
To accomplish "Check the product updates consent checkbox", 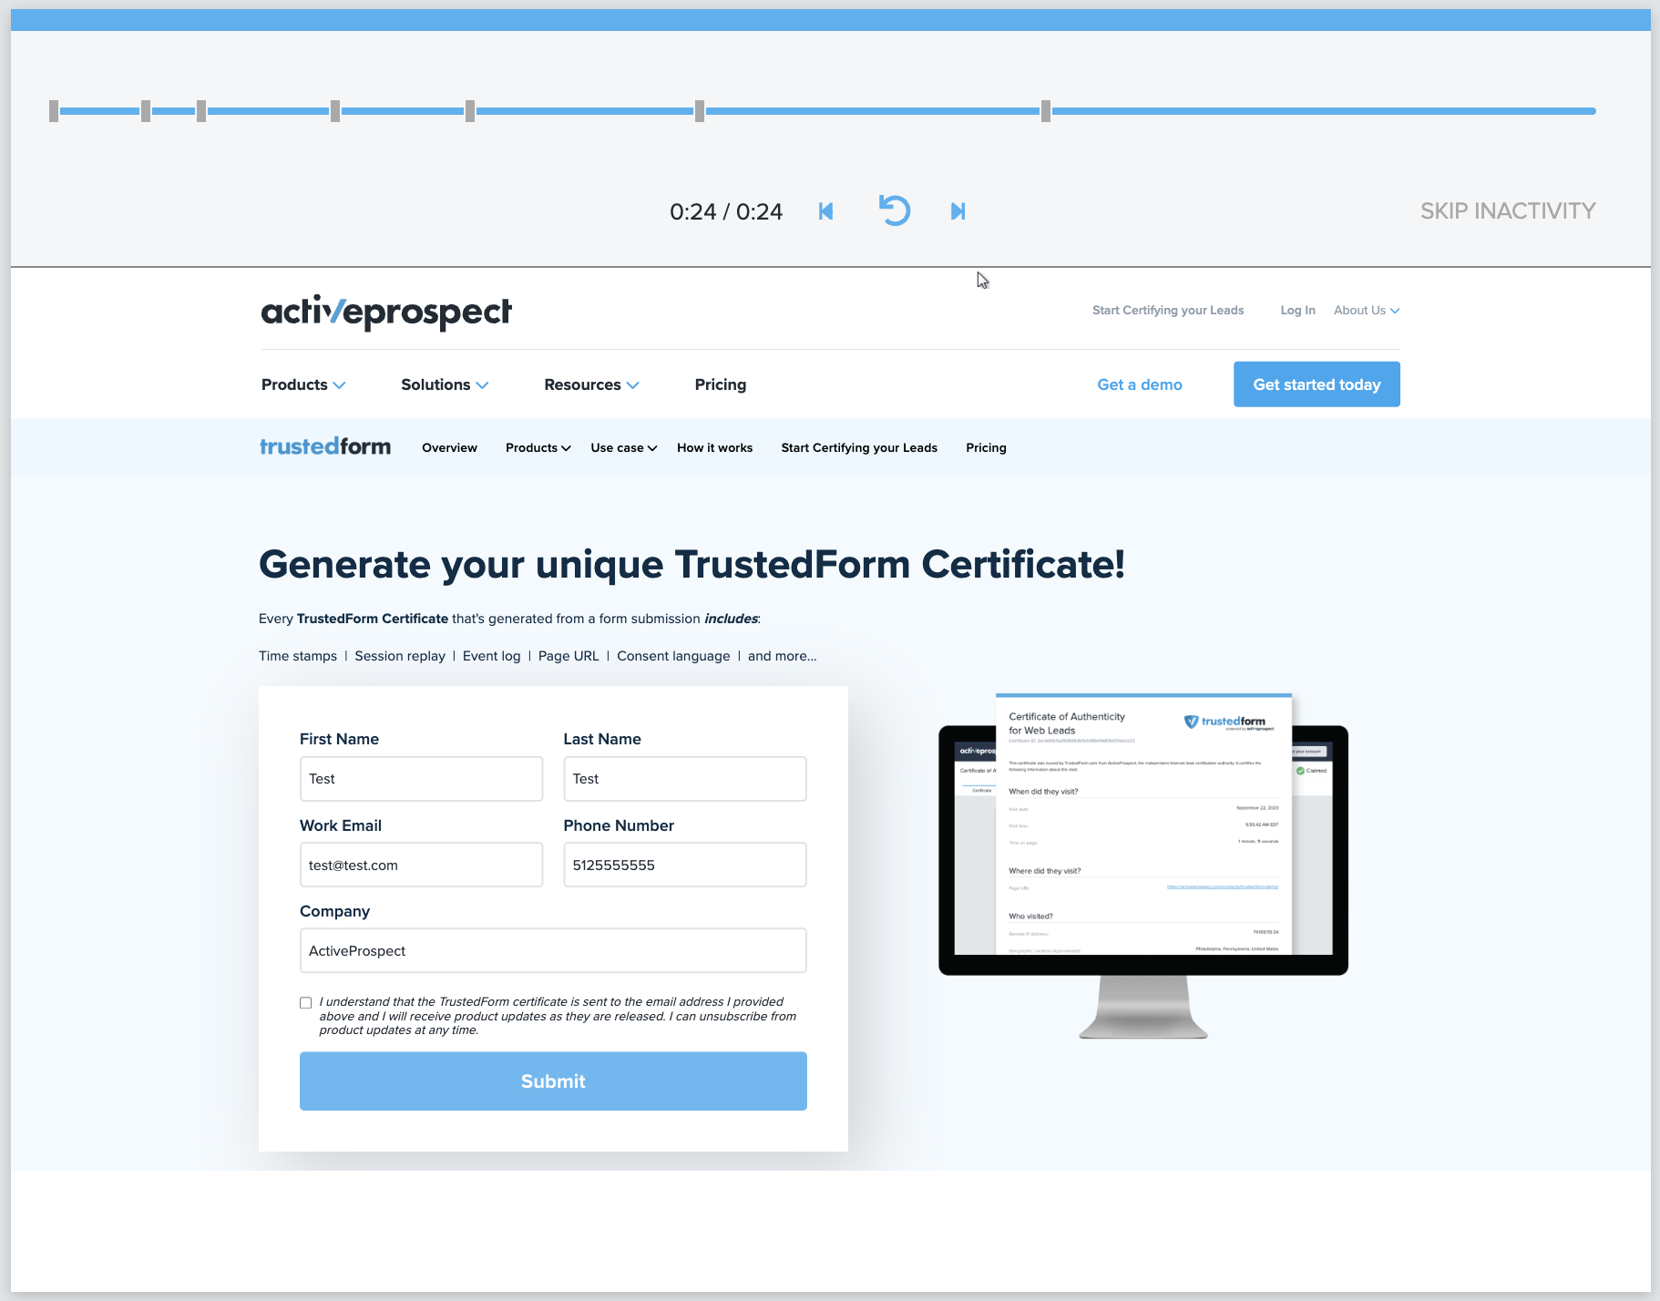I will coord(306,1003).
